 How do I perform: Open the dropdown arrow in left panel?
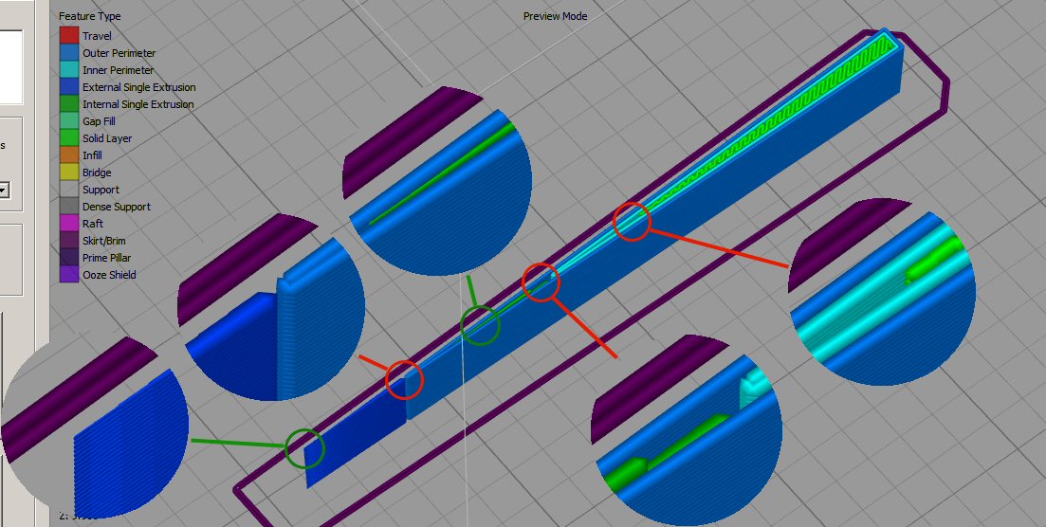[x=4, y=191]
